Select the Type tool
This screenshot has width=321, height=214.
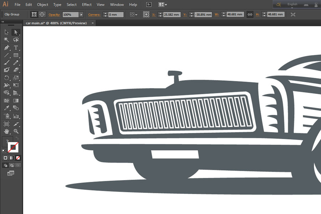[16, 48]
